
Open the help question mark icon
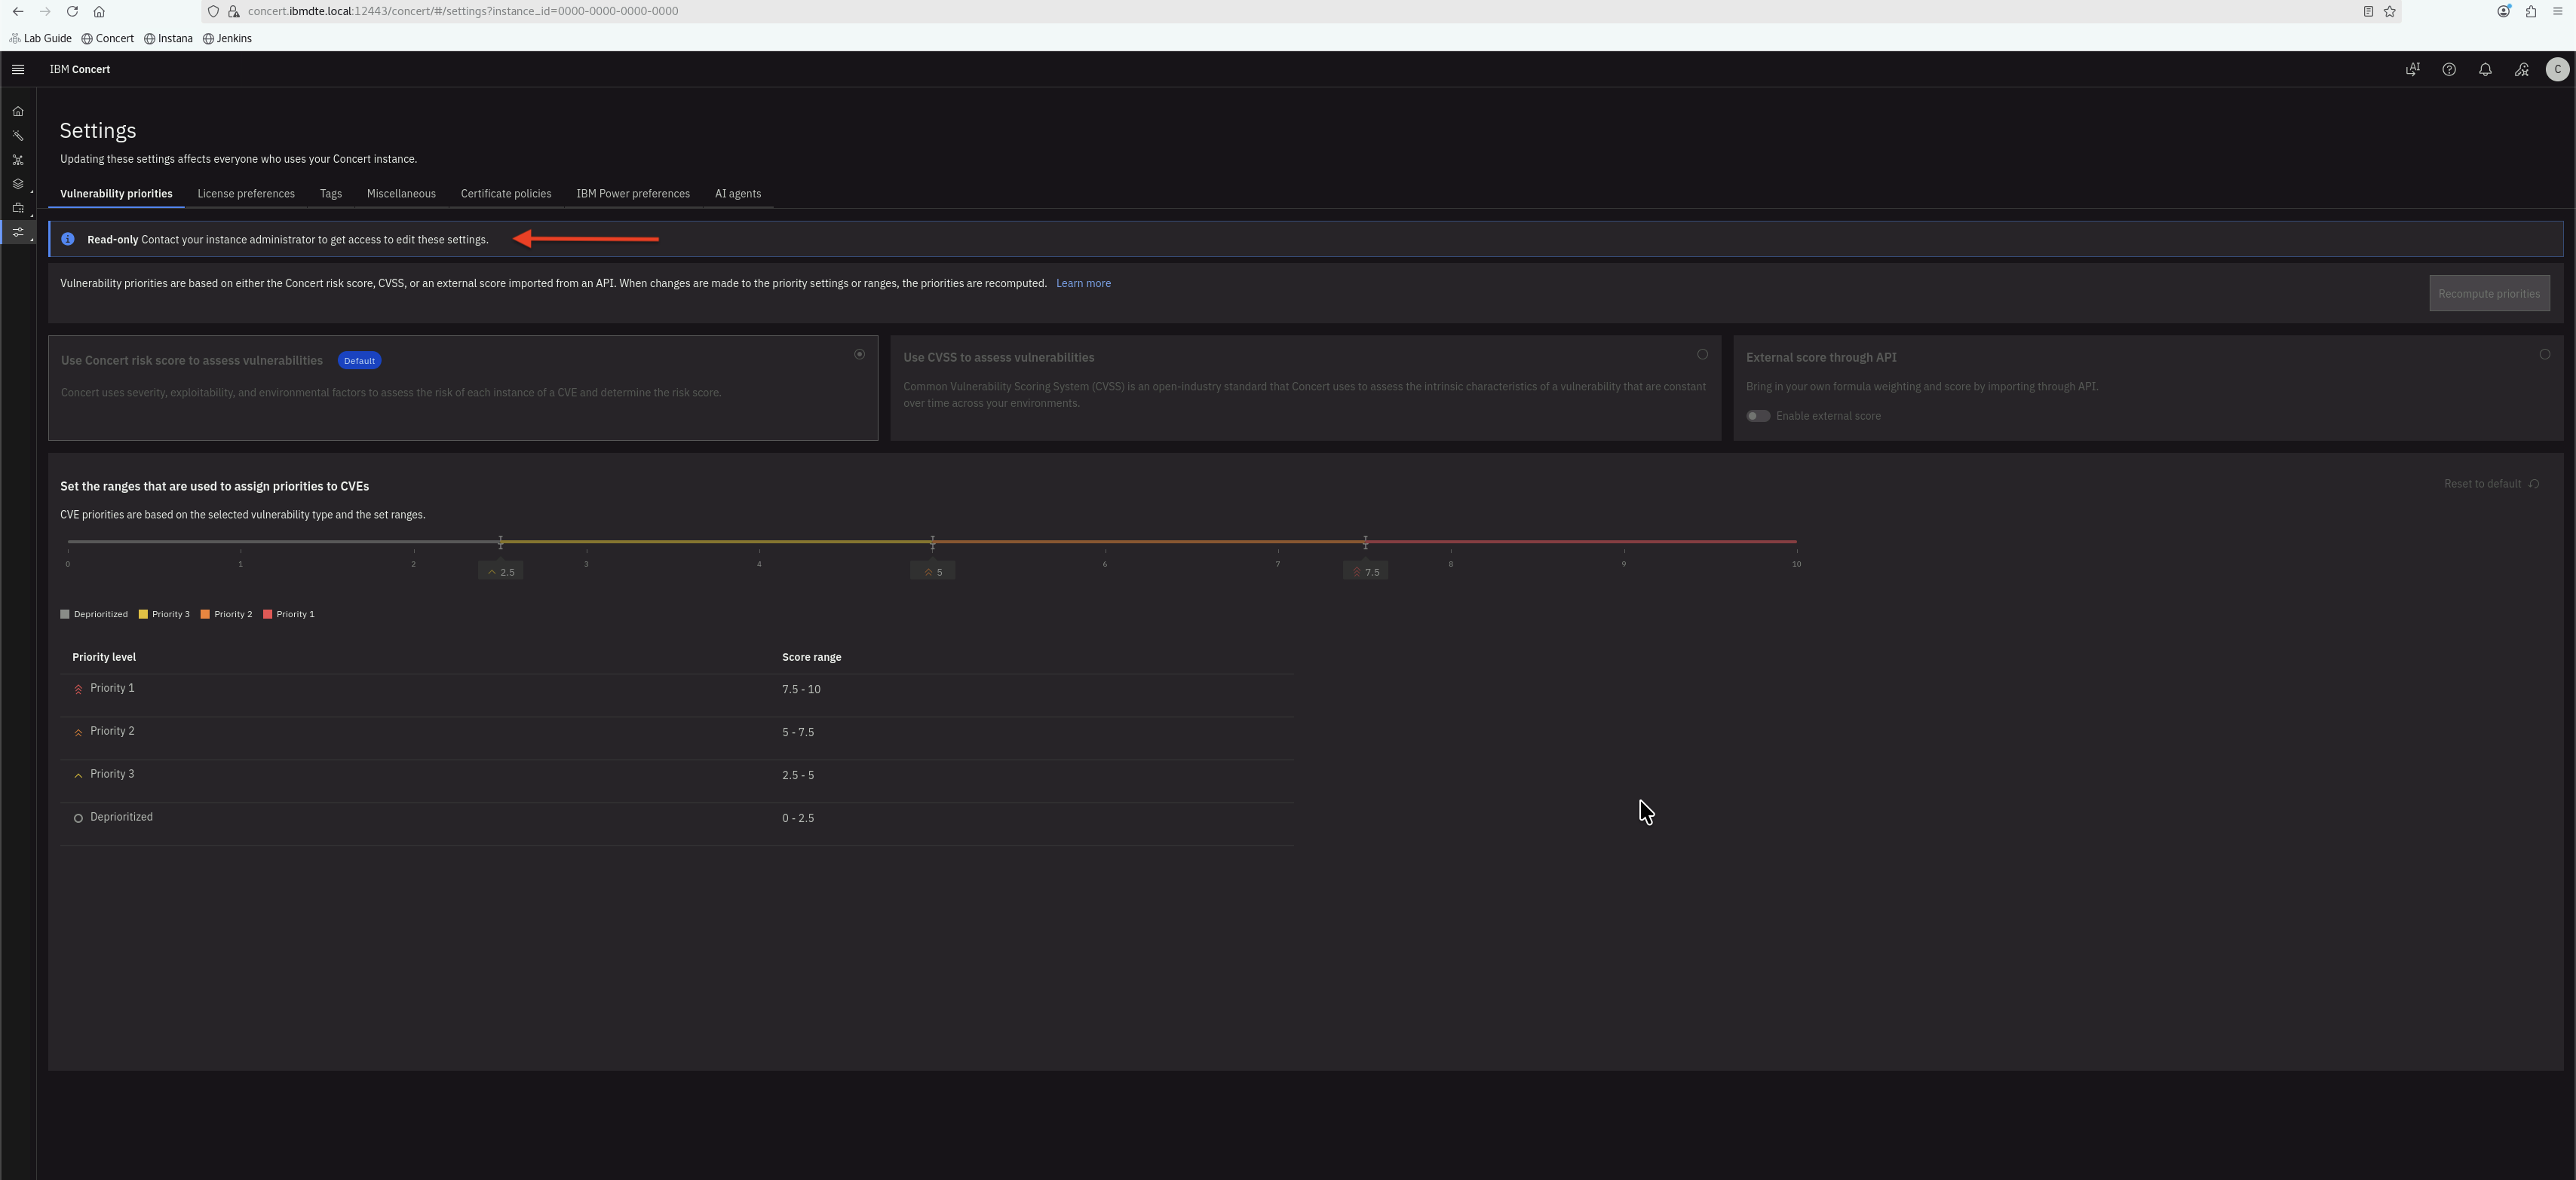click(2449, 69)
